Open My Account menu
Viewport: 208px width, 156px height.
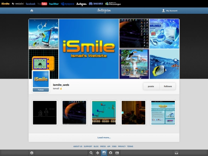click(169, 11)
